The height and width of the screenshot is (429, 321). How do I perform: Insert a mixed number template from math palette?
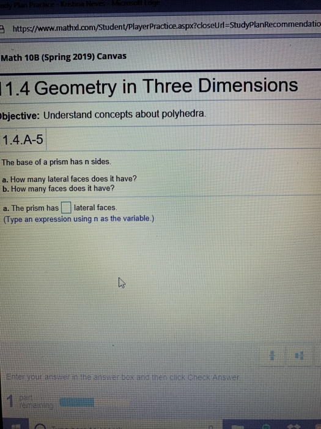(x=300, y=355)
